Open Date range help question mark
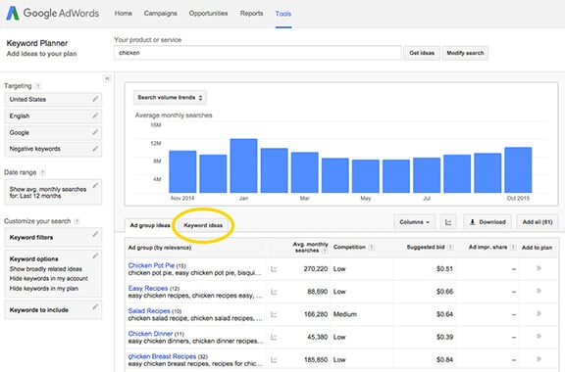 point(42,172)
